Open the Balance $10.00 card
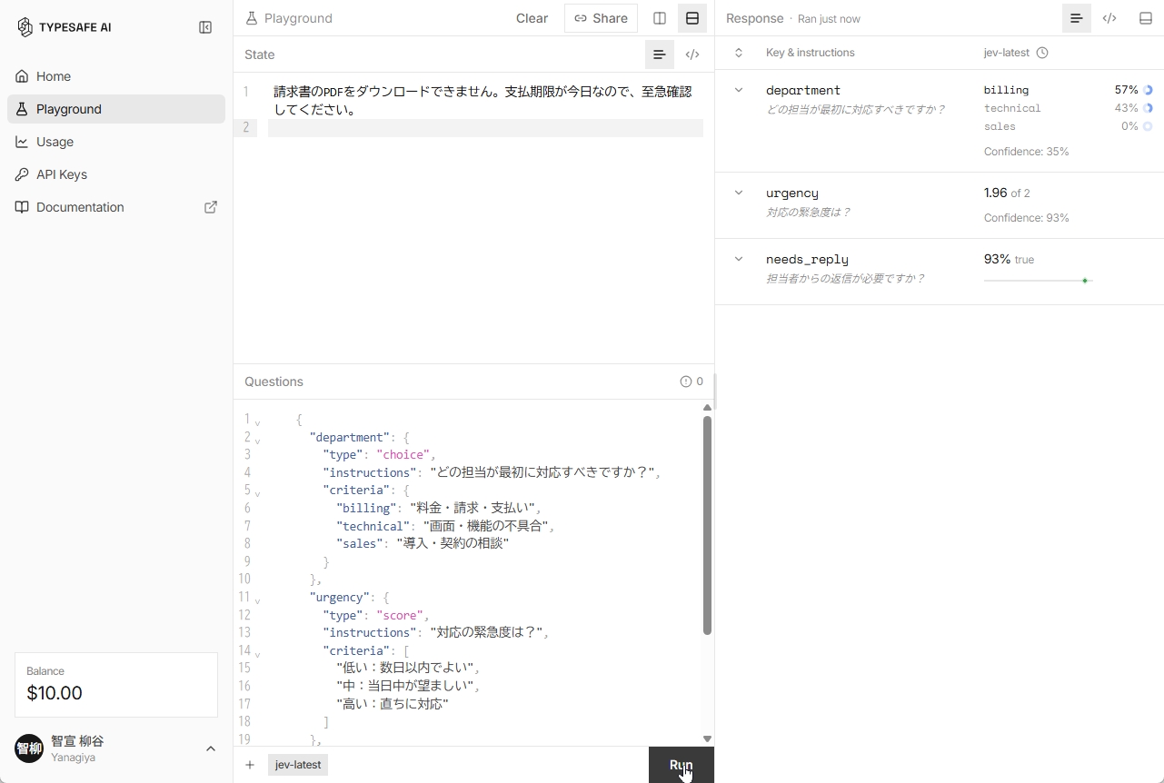This screenshot has width=1164, height=783. coord(116,685)
